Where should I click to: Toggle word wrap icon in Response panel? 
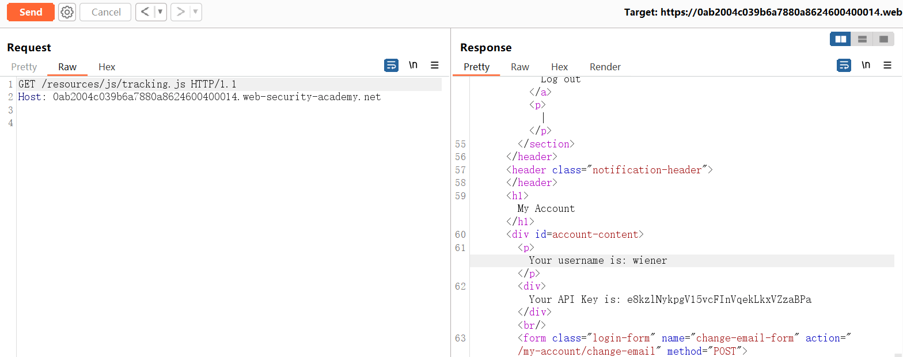[x=844, y=65]
